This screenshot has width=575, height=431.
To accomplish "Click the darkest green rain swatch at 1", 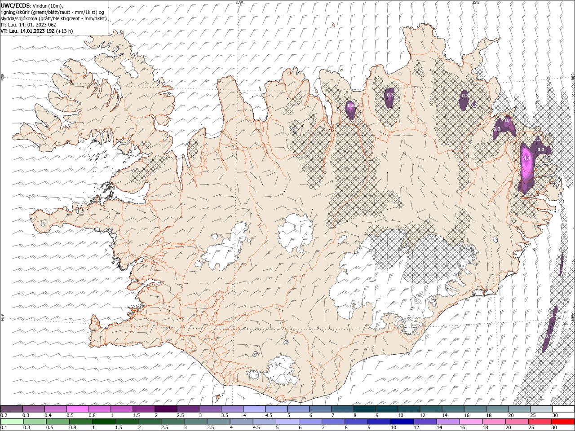I will click(103, 422).
